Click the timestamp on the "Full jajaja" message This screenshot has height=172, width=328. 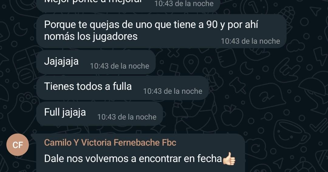point(127,117)
